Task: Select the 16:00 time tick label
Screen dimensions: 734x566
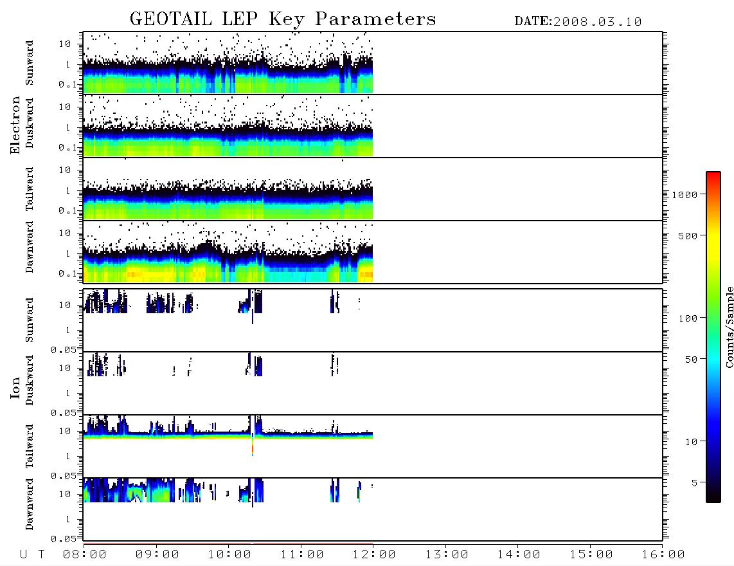Action: [x=663, y=555]
